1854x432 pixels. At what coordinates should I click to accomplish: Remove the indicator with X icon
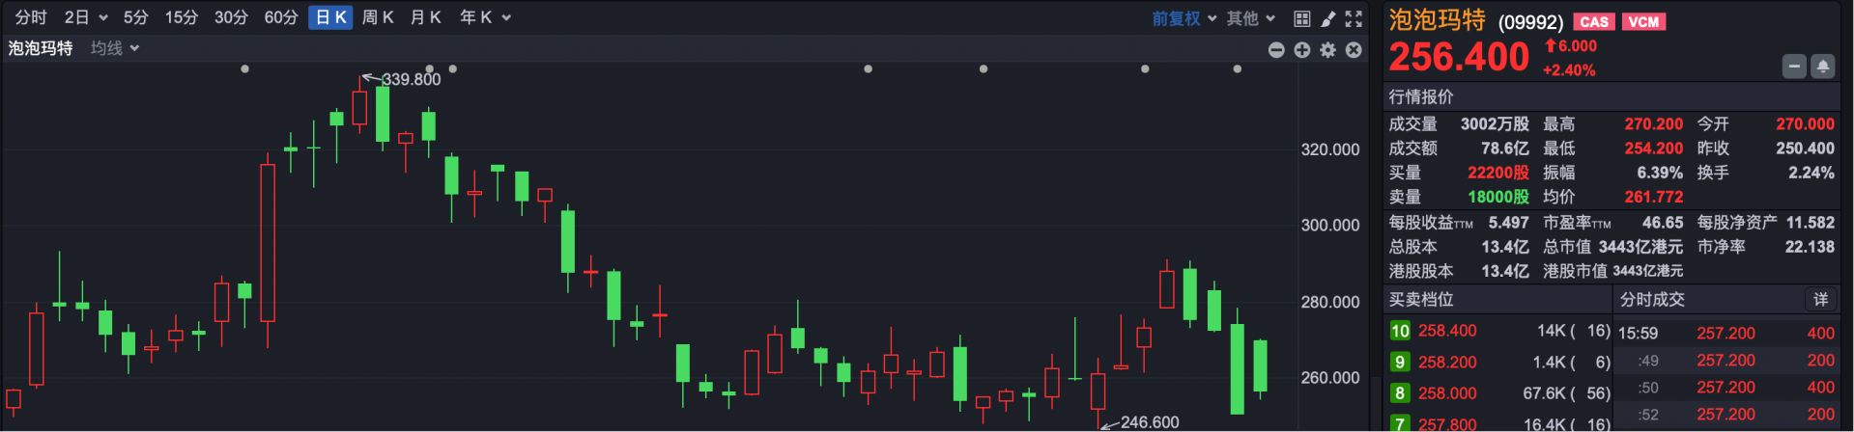click(1354, 50)
